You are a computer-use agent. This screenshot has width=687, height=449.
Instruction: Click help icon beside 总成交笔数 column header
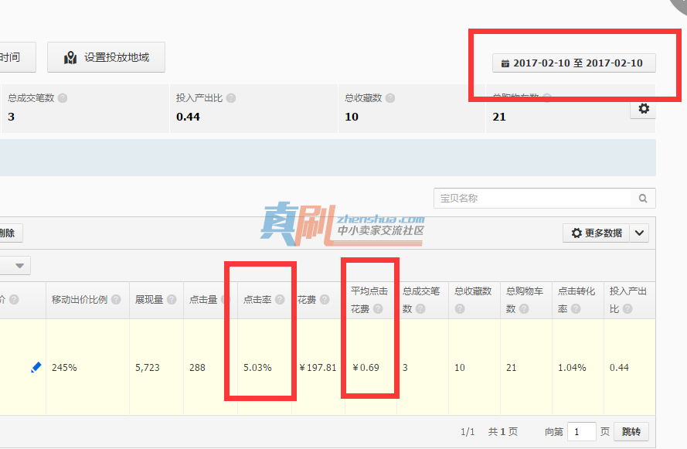[420, 309]
